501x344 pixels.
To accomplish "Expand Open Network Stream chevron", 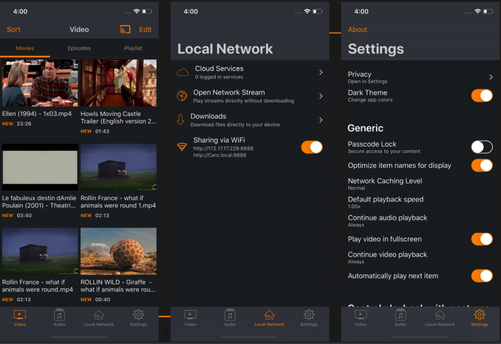I will tap(321, 96).
